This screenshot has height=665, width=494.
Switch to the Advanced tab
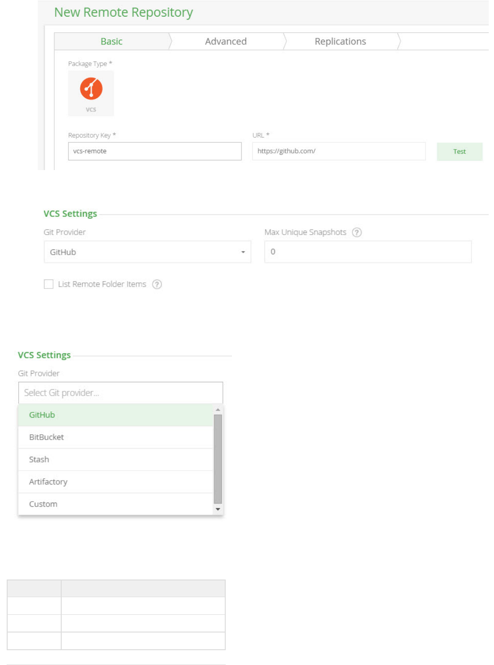[226, 42]
